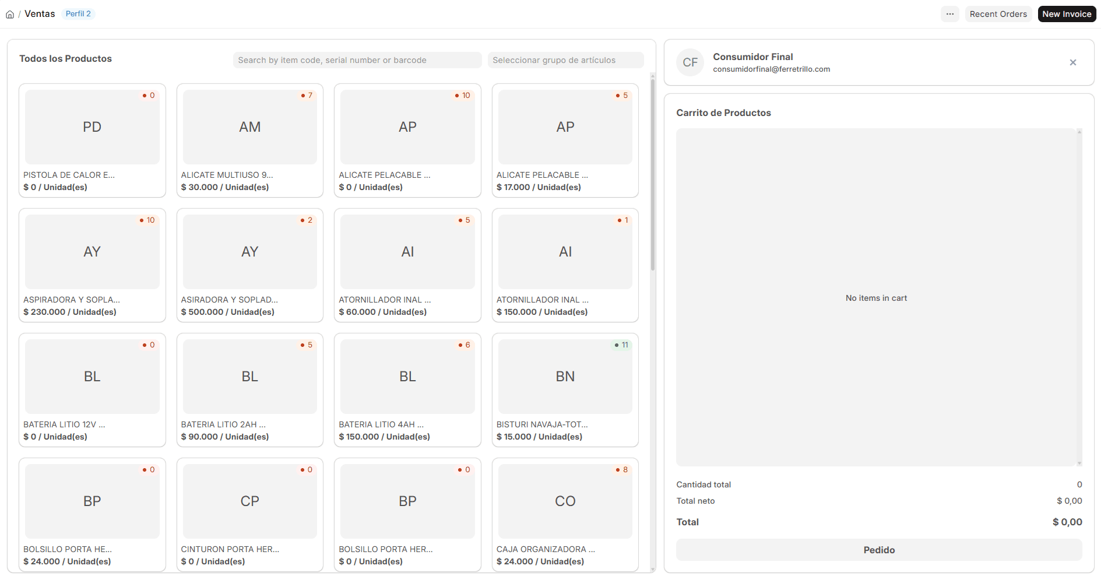Image resolution: width=1101 pixels, height=576 pixels.
Task: Open the three-dots more options menu
Action: [x=950, y=14]
